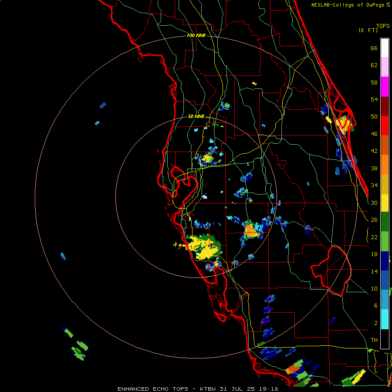
Task: Click the 54 legend value
Action: tap(374, 99)
